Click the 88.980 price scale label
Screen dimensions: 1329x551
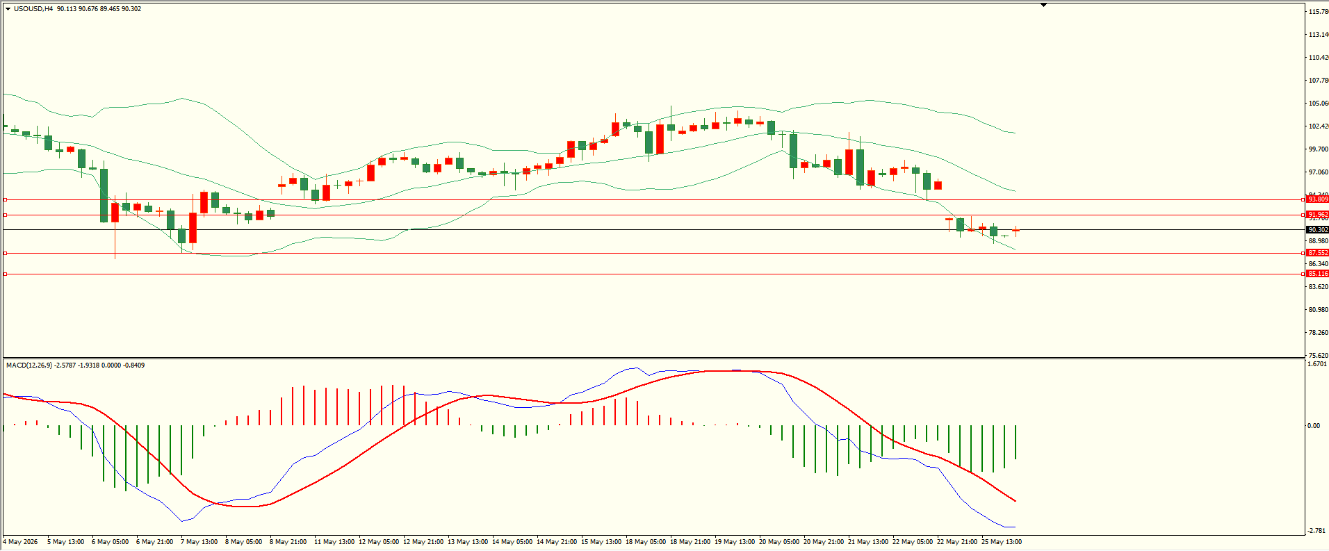coord(1319,241)
